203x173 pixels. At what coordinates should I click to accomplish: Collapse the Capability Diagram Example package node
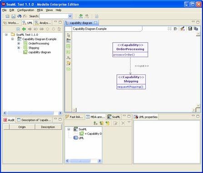click(x=12, y=39)
